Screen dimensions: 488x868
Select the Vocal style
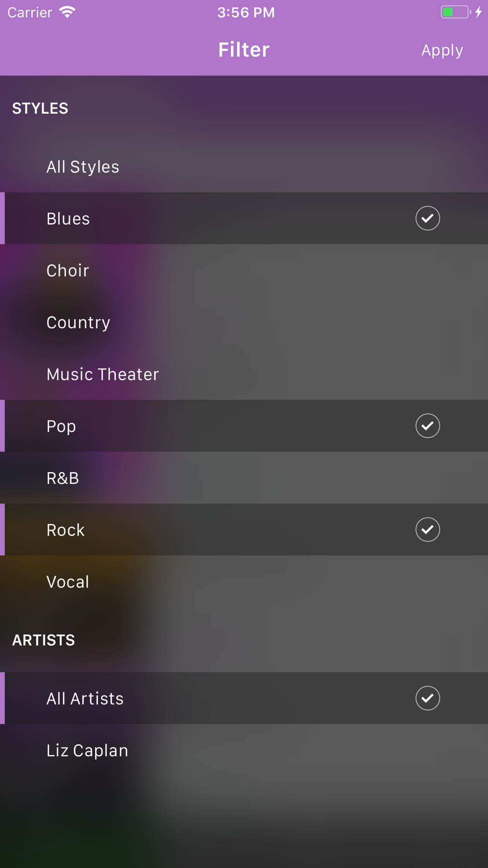coord(68,582)
